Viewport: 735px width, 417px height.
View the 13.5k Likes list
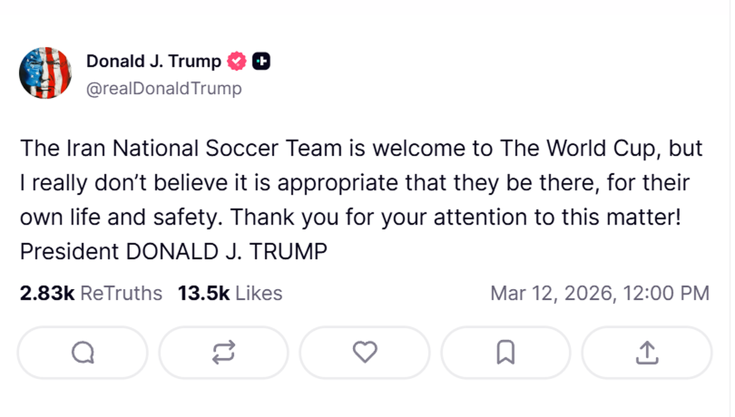pyautogui.click(x=230, y=293)
